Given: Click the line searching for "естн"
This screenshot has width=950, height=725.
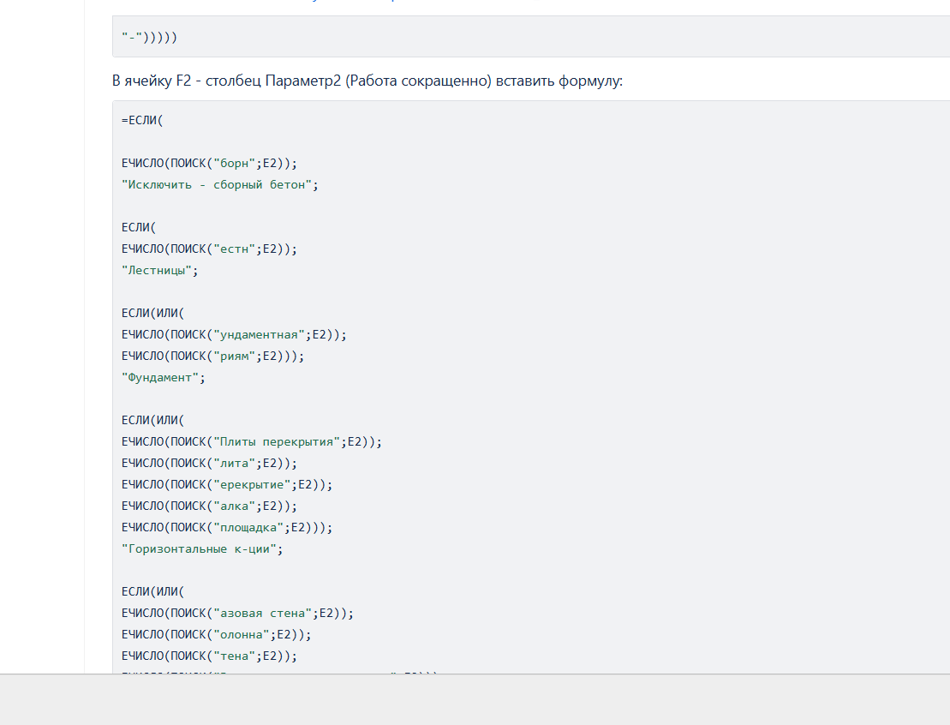Looking at the screenshot, I should 209,249.
